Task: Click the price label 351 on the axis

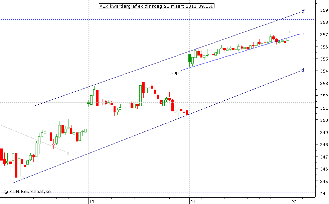Action: click(x=324, y=108)
